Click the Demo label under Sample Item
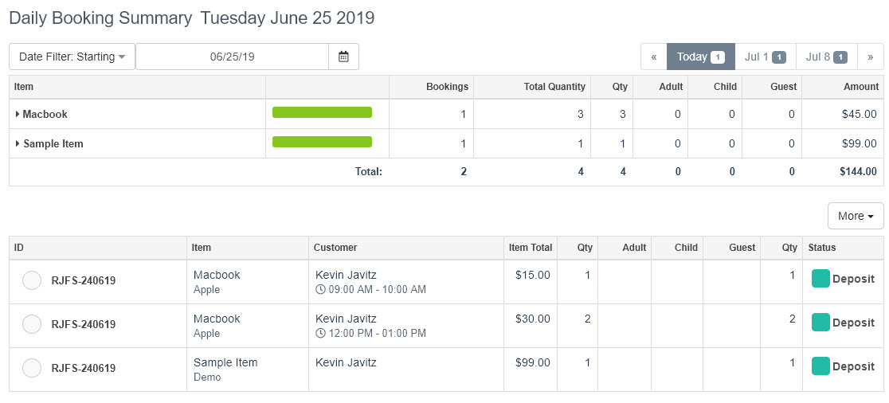 [207, 377]
